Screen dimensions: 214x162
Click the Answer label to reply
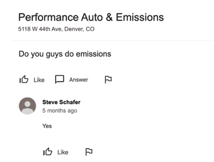point(78,80)
